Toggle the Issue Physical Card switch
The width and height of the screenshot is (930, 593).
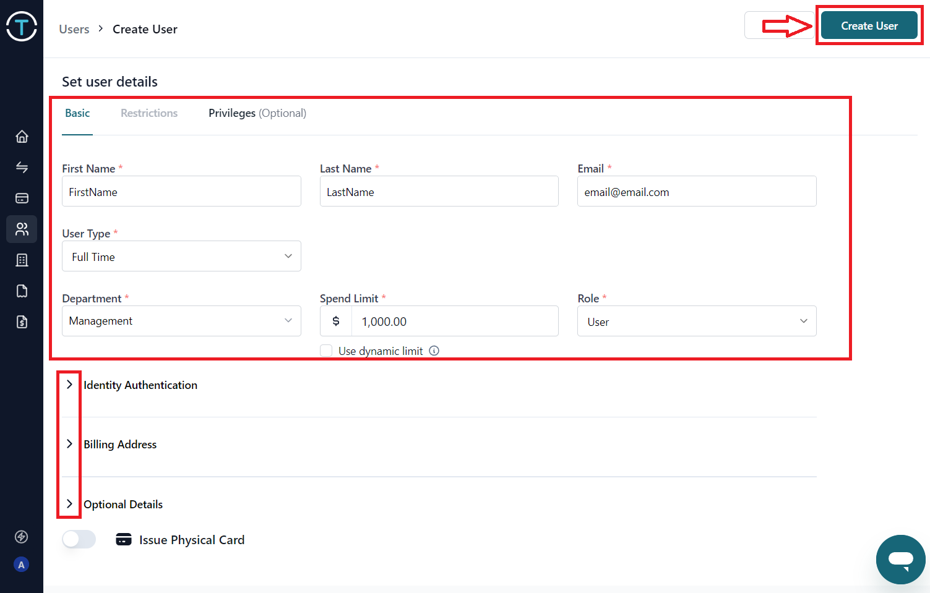pos(79,539)
